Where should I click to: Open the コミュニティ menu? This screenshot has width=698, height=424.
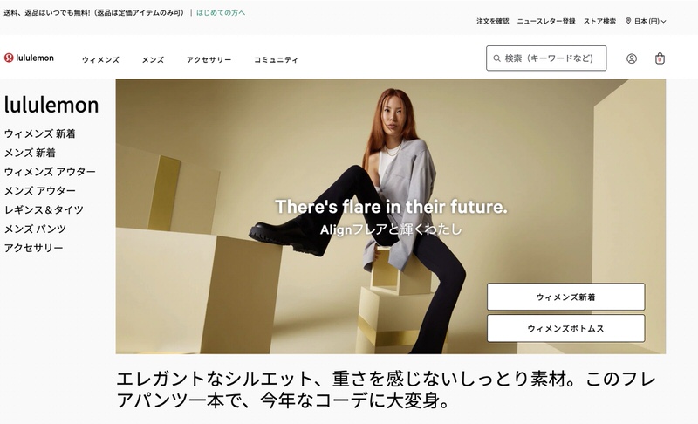(276, 59)
